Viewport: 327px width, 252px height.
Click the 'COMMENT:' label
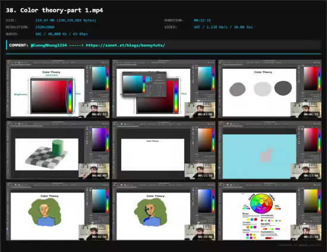(18, 45)
